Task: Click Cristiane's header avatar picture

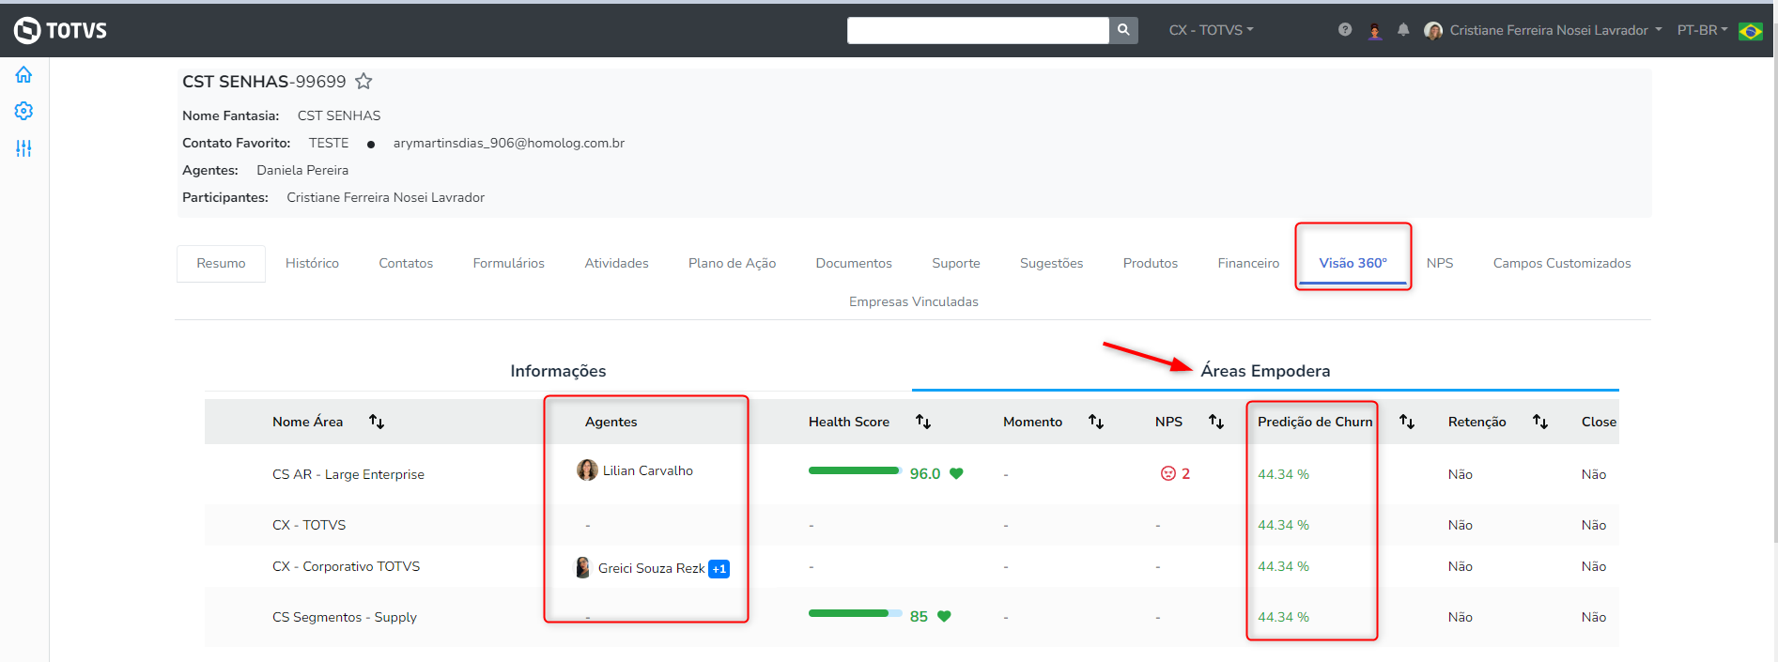Action: pos(1433,30)
